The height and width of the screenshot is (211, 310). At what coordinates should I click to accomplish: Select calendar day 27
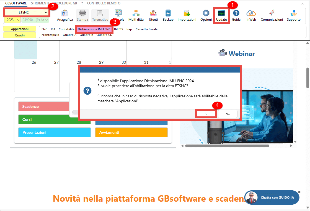coord(48,76)
